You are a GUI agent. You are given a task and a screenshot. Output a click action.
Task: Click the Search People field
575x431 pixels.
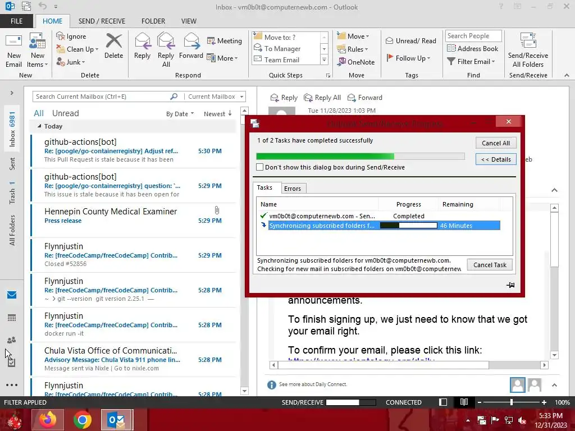[x=473, y=35]
